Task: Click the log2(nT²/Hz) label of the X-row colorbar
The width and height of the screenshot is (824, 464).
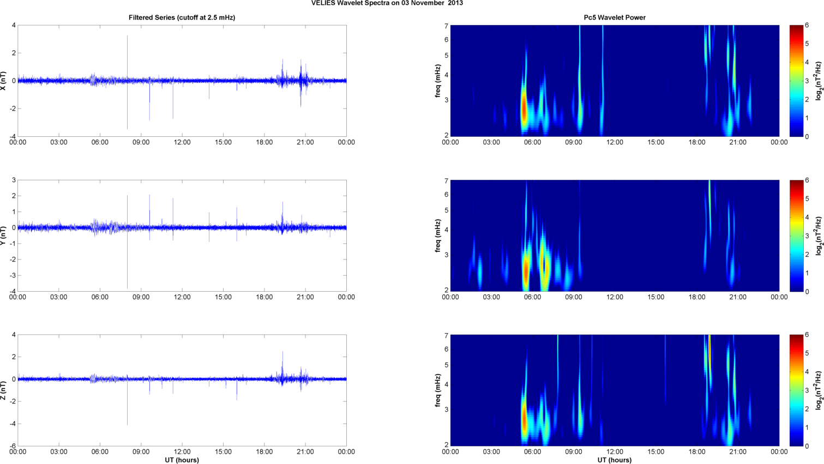Action: point(818,81)
